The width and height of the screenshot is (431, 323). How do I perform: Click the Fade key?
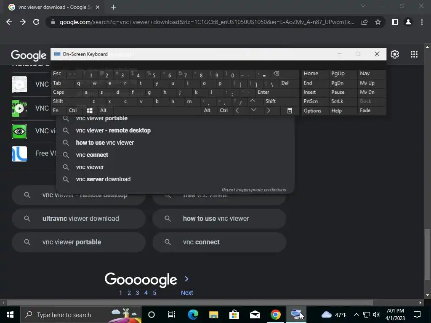point(365,111)
